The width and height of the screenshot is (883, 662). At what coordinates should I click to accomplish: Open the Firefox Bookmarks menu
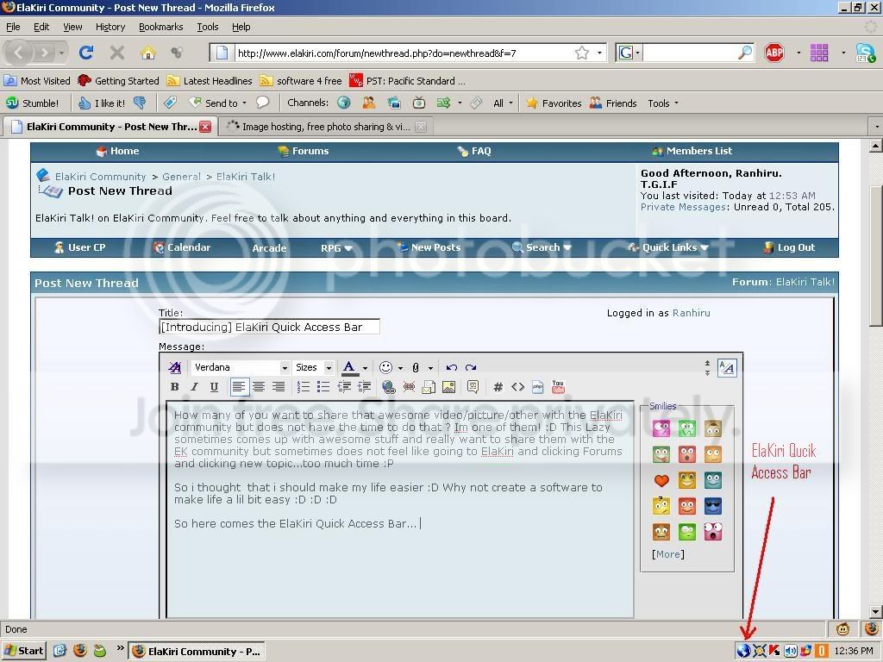160,27
